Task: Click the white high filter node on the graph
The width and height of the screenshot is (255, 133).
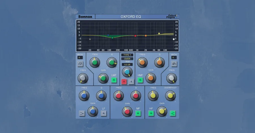Action: point(174,39)
